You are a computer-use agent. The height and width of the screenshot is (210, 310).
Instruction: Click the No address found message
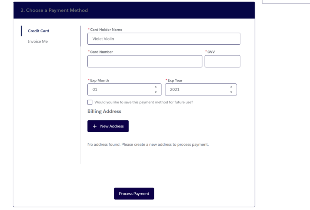(x=148, y=144)
